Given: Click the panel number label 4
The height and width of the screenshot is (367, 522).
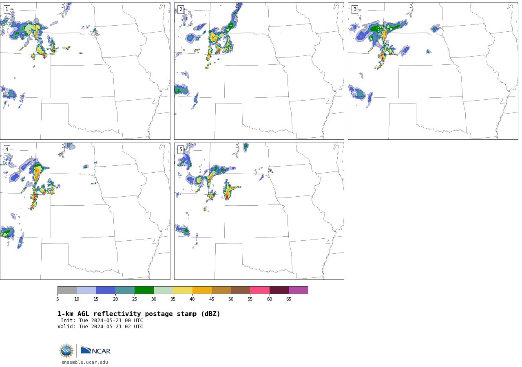Looking at the screenshot, I should pos(7,149).
